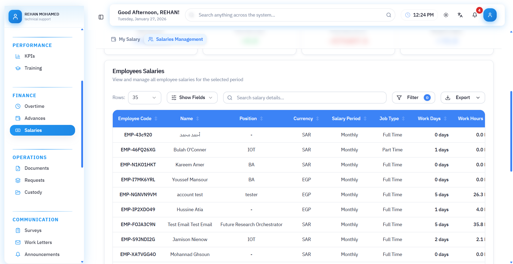
Task: Select the Salaries Management tab
Action: coord(176,39)
